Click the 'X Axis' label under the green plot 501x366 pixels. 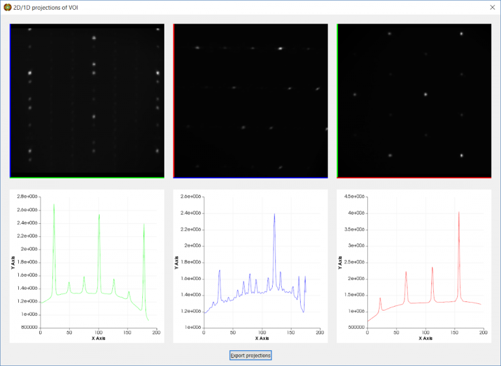tap(98, 338)
